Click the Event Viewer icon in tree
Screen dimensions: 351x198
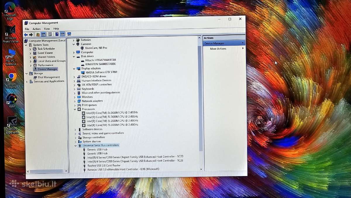click(35, 53)
